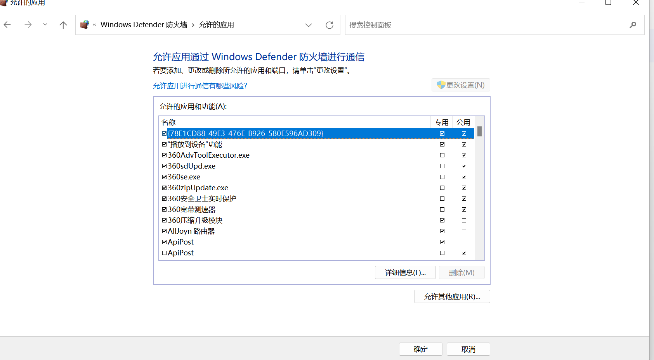
Task: Maximize the 允许的应用 window
Action: click(x=608, y=2)
